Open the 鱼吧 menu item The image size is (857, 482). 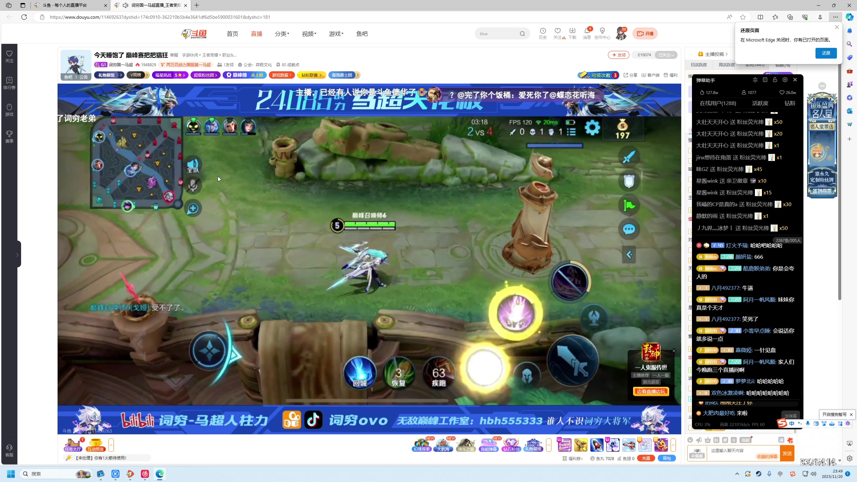(x=361, y=33)
